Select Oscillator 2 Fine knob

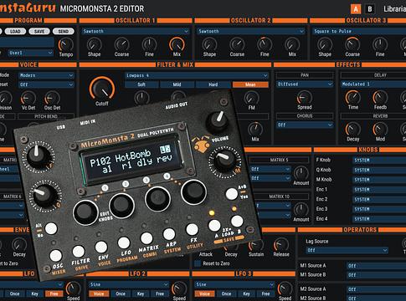(265, 44)
